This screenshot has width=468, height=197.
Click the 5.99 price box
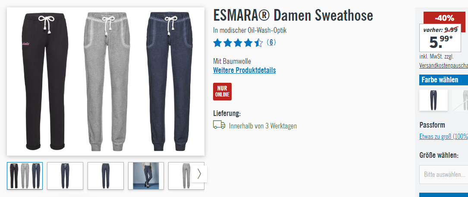click(440, 38)
